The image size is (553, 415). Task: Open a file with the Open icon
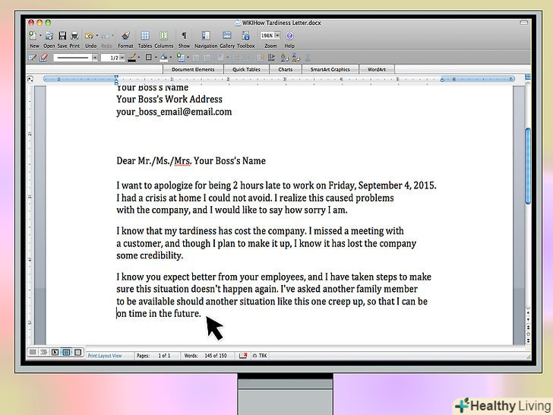(x=49, y=36)
